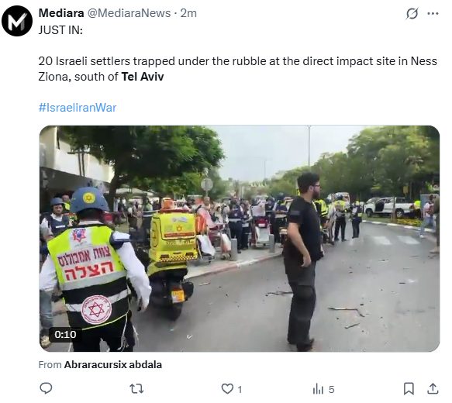Open view analytics bar chart icon
The height and width of the screenshot is (403, 452).
point(318,389)
